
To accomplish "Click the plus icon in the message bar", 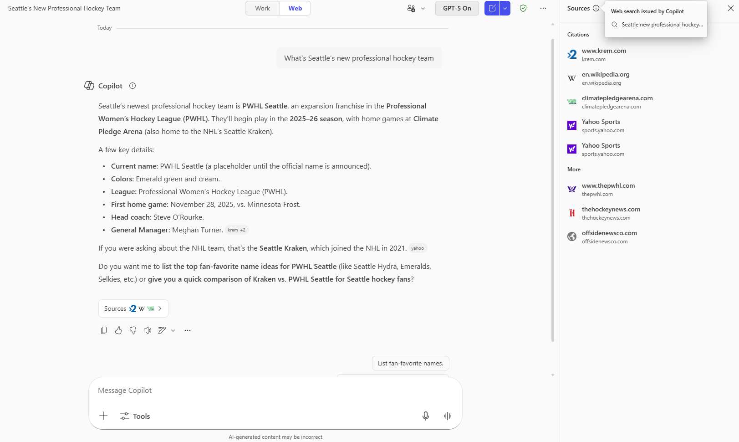I will (103, 416).
